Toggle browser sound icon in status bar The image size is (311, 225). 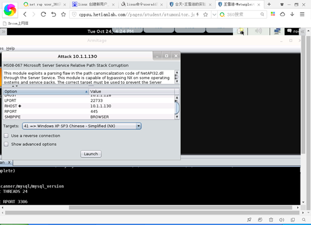point(282,219)
